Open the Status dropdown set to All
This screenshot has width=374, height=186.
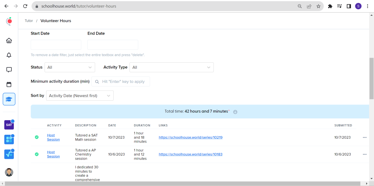[x=70, y=67]
